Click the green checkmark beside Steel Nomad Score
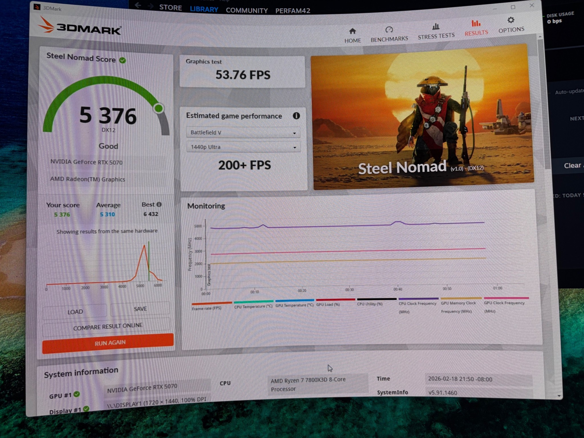Image resolution: width=584 pixels, height=438 pixels. [x=123, y=60]
